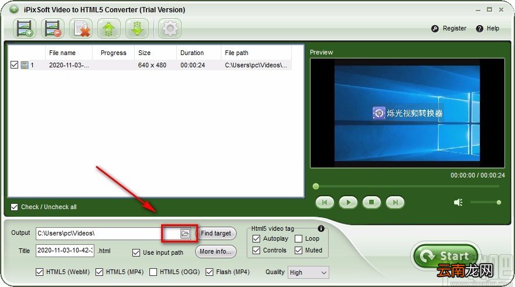Move selected file up with green arrow
This screenshot has width=515, height=287.
tap(109, 28)
